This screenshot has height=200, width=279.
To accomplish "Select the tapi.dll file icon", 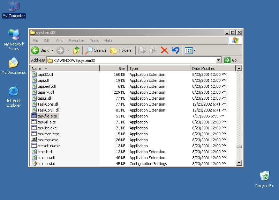I will click(x=34, y=80).
